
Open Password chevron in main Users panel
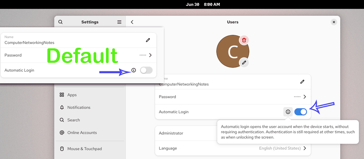click(x=305, y=97)
